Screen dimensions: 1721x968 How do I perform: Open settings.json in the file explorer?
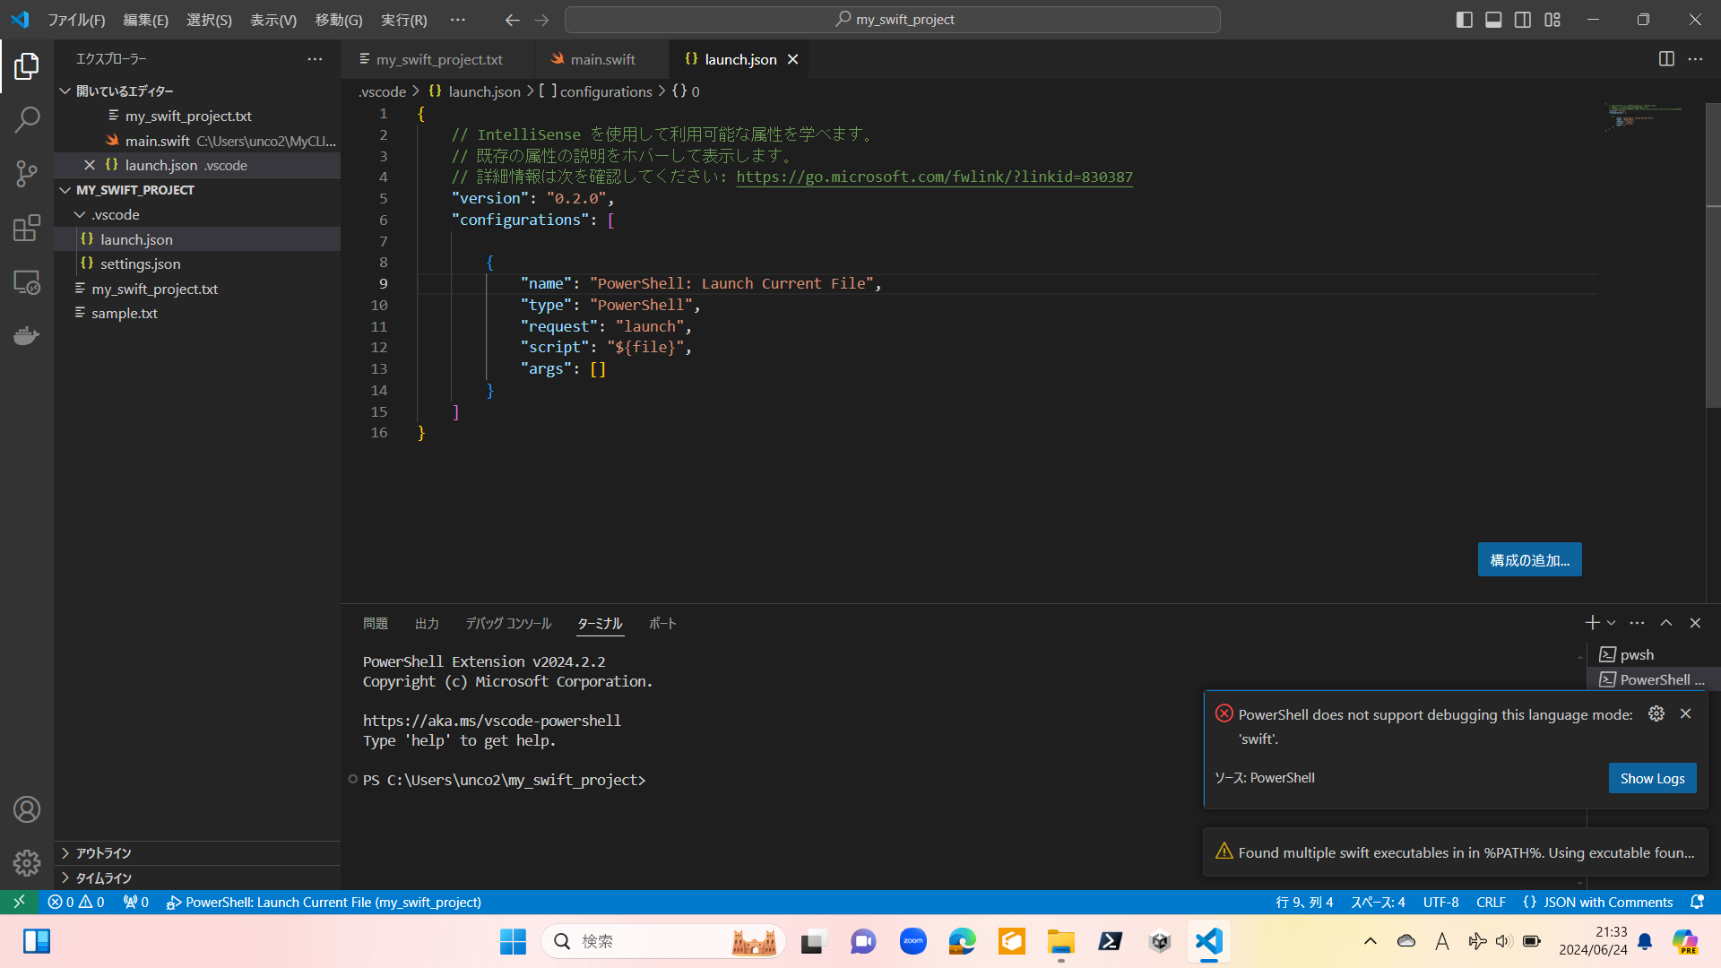pos(197,264)
